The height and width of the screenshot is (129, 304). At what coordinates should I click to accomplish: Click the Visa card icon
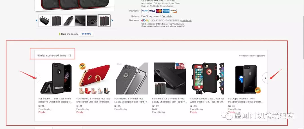tap(152, 11)
